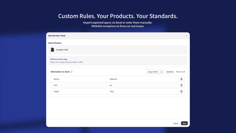Viewport: 236px width, 133px height.
Task: Click the Add field button
Action: (x=170, y=72)
